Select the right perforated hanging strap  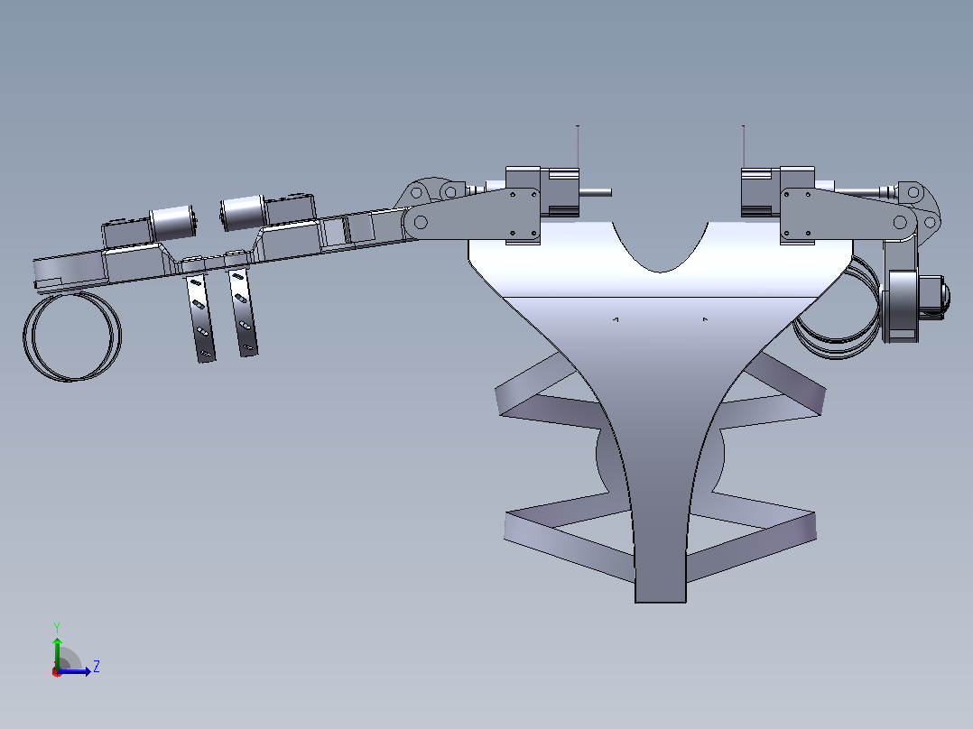tap(243, 313)
